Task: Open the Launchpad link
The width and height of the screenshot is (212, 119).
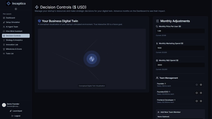Action: click(16, 111)
